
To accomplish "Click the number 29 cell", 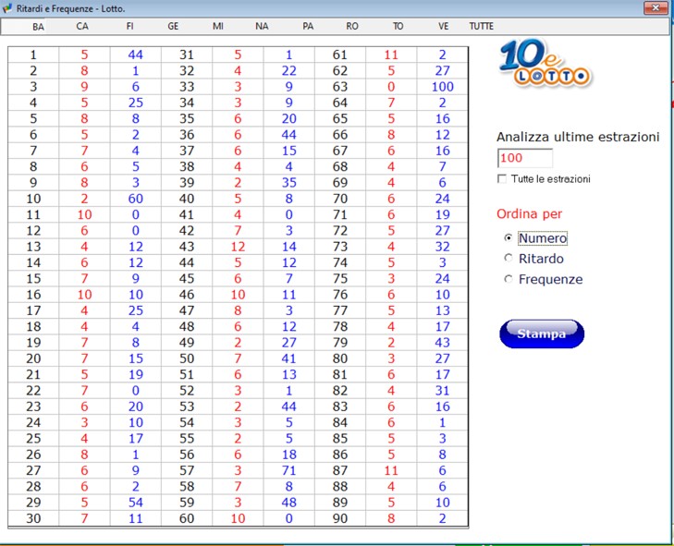I will 33,503.
